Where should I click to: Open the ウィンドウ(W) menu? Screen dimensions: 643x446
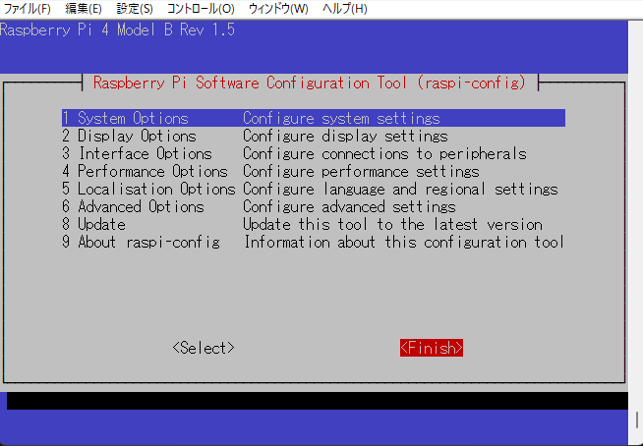click(x=278, y=9)
